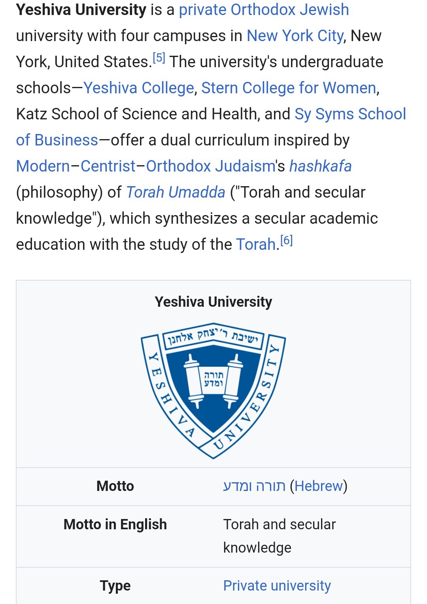
Task: Open the hashkafa link
Action: coord(320,166)
